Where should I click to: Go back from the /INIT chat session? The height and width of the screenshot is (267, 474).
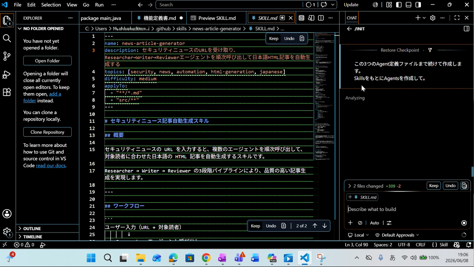(x=349, y=29)
